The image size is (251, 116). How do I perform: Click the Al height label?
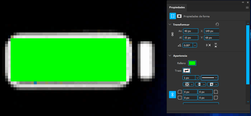[x=180, y=38]
